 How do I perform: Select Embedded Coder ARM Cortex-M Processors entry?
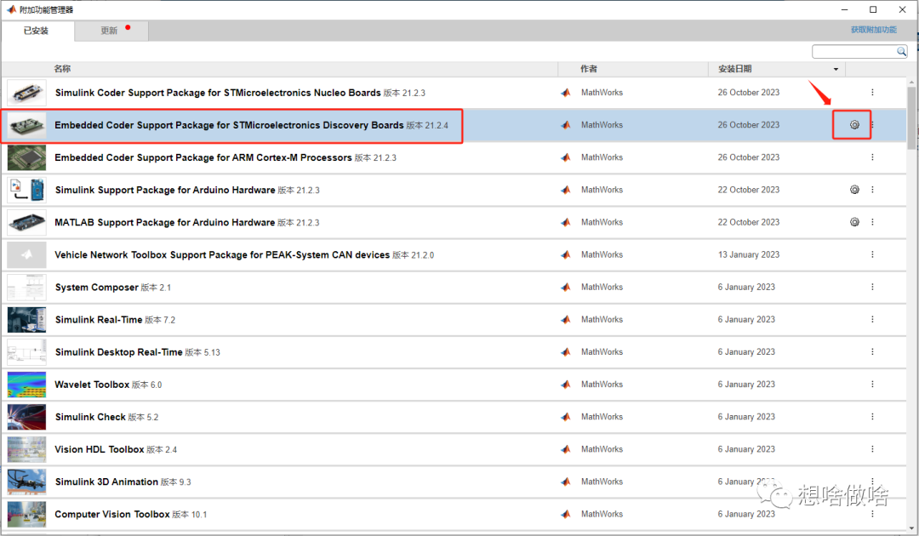click(225, 157)
